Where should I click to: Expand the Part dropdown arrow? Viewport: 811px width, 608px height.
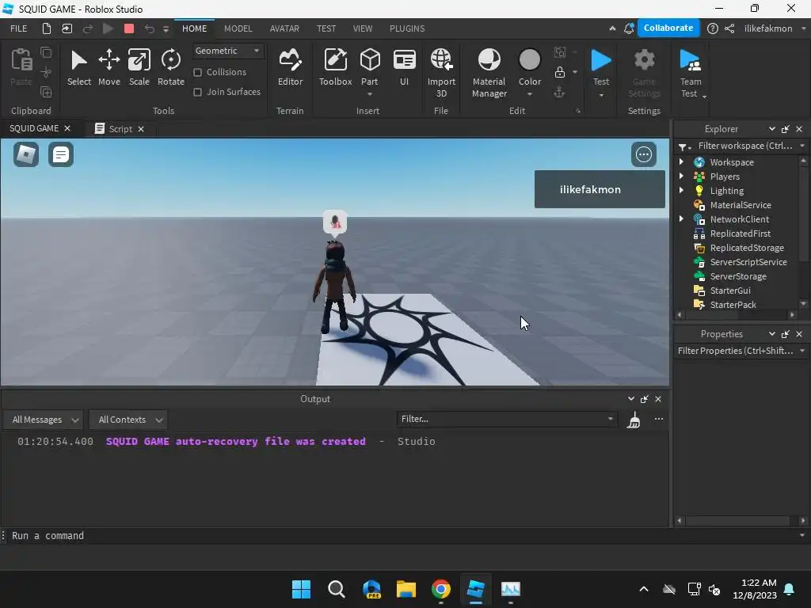click(369, 94)
